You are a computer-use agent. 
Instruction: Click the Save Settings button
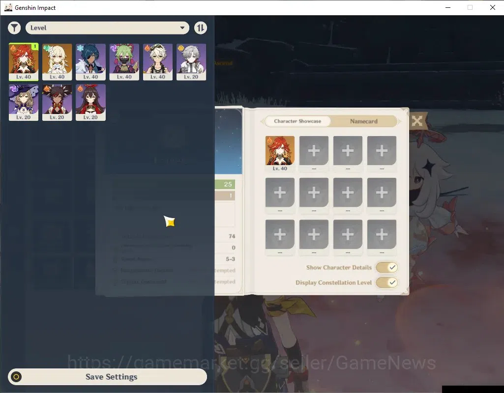(107, 377)
